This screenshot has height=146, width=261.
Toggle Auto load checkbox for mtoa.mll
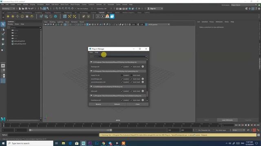131,91
